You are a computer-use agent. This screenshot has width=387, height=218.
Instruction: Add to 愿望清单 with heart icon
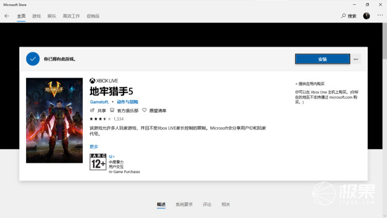[145, 110]
